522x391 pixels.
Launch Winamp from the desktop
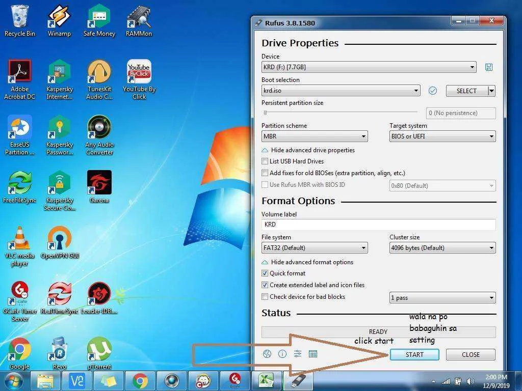(x=59, y=20)
